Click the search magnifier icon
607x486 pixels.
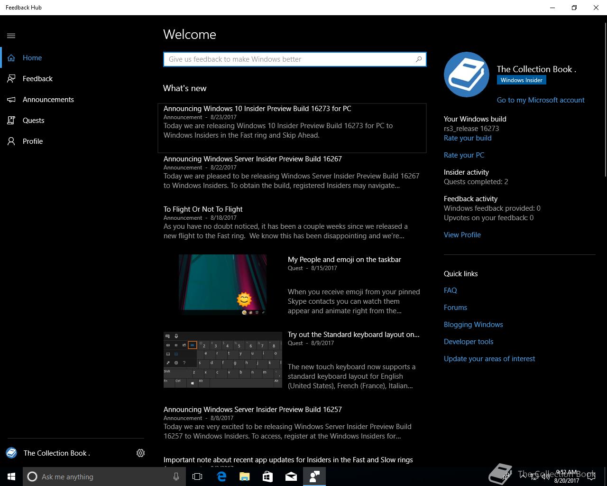(419, 59)
